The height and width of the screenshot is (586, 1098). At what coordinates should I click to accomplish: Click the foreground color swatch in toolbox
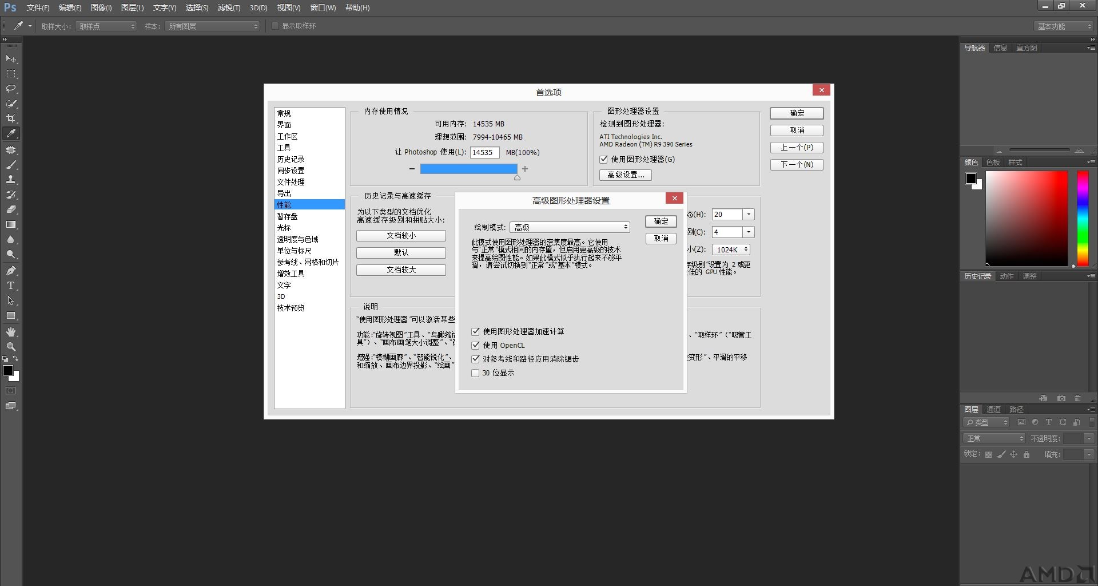point(8,370)
